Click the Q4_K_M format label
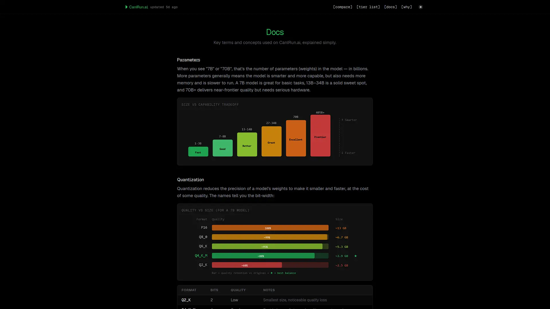 [201, 255]
